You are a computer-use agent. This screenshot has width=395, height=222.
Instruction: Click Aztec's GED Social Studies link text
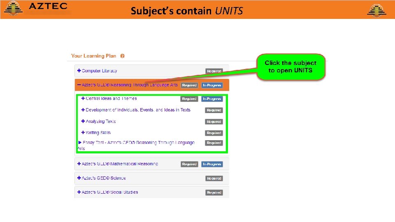(109, 192)
